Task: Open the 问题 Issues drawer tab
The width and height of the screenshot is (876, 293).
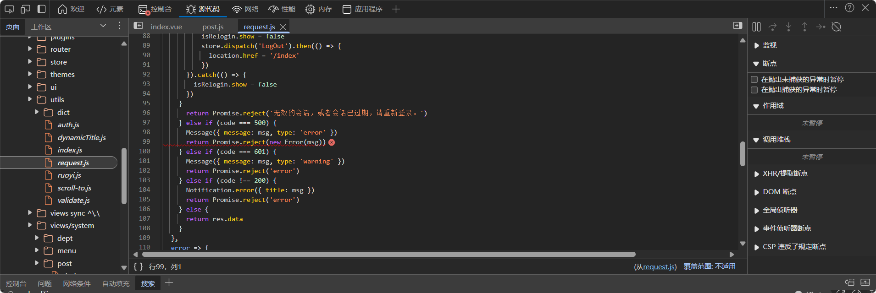Action: click(44, 283)
